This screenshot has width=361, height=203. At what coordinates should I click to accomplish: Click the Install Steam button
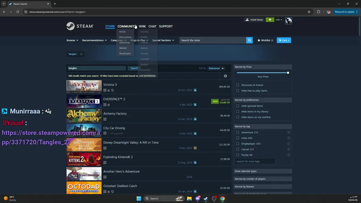click(254, 20)
